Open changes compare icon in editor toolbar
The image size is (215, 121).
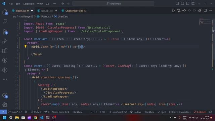pos(179,10)
